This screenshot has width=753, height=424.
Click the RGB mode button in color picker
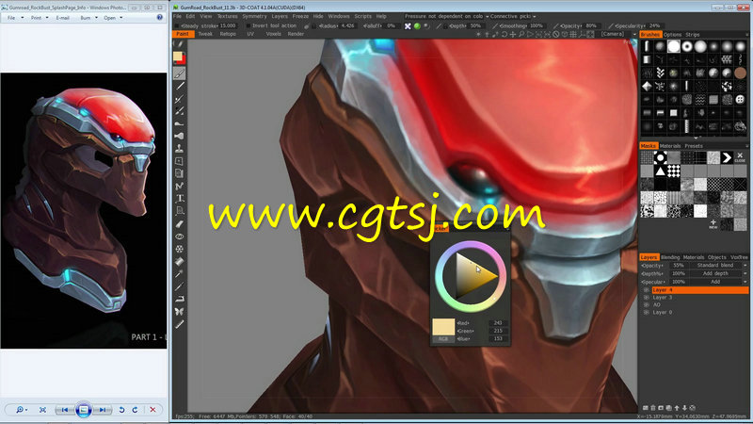click(x=442, y=339)
